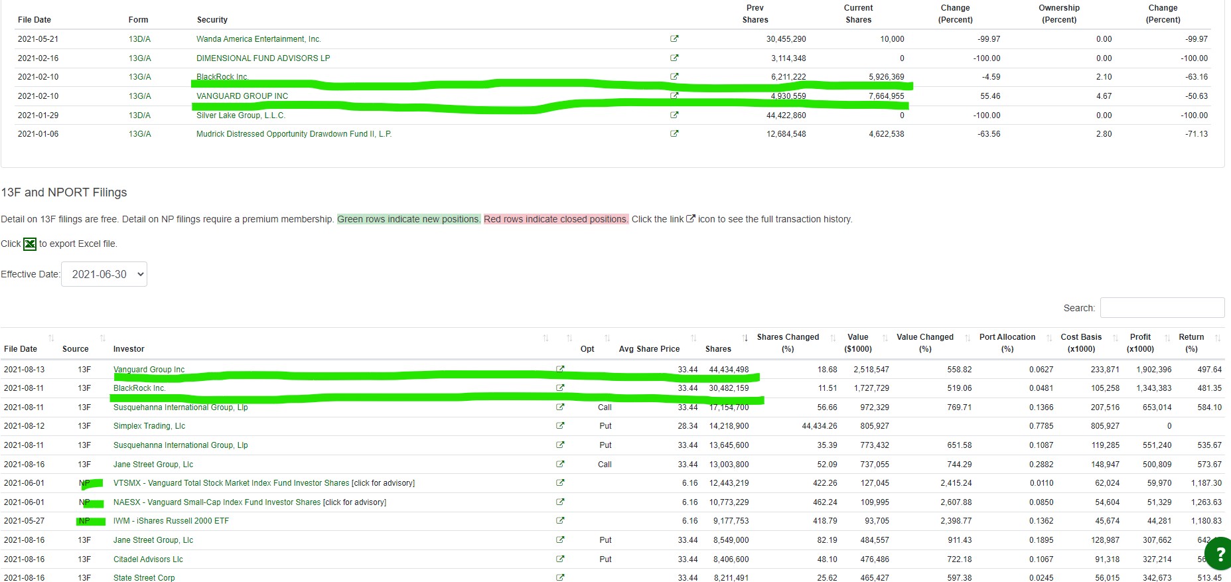Click external link icon in BlackRock Inc. 13G/A row
Viewport: 1231px width, 582px height.
tap(674, 76)
